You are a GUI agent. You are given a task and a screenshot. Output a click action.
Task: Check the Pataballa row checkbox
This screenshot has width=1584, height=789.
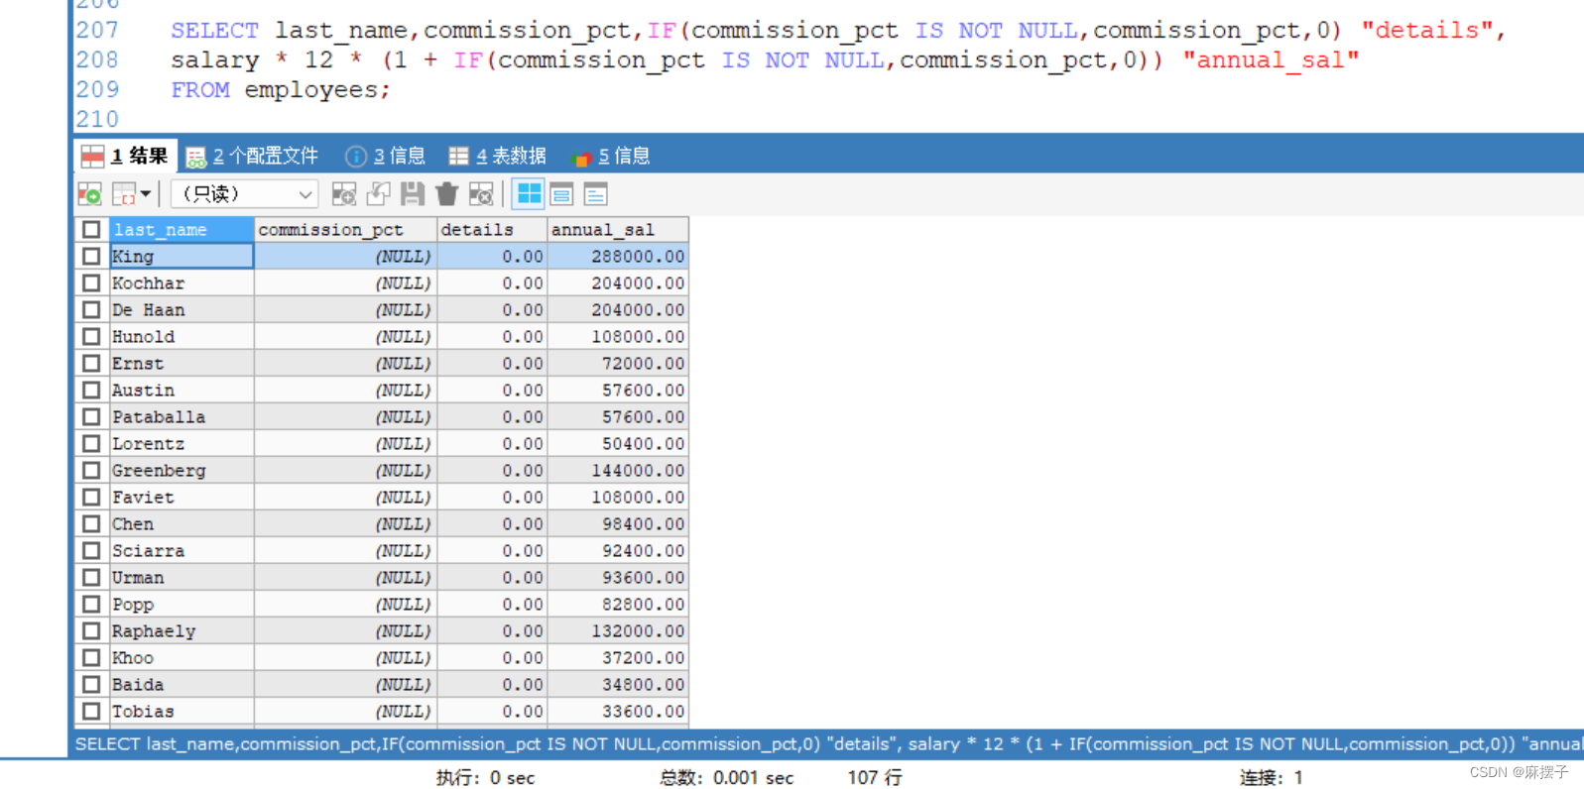91,416
